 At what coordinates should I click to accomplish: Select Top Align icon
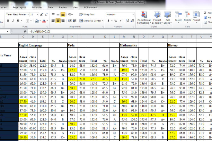(x=53, y=14)
